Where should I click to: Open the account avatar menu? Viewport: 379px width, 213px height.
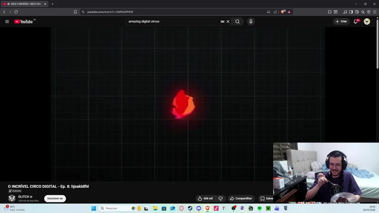click(367, 21)
